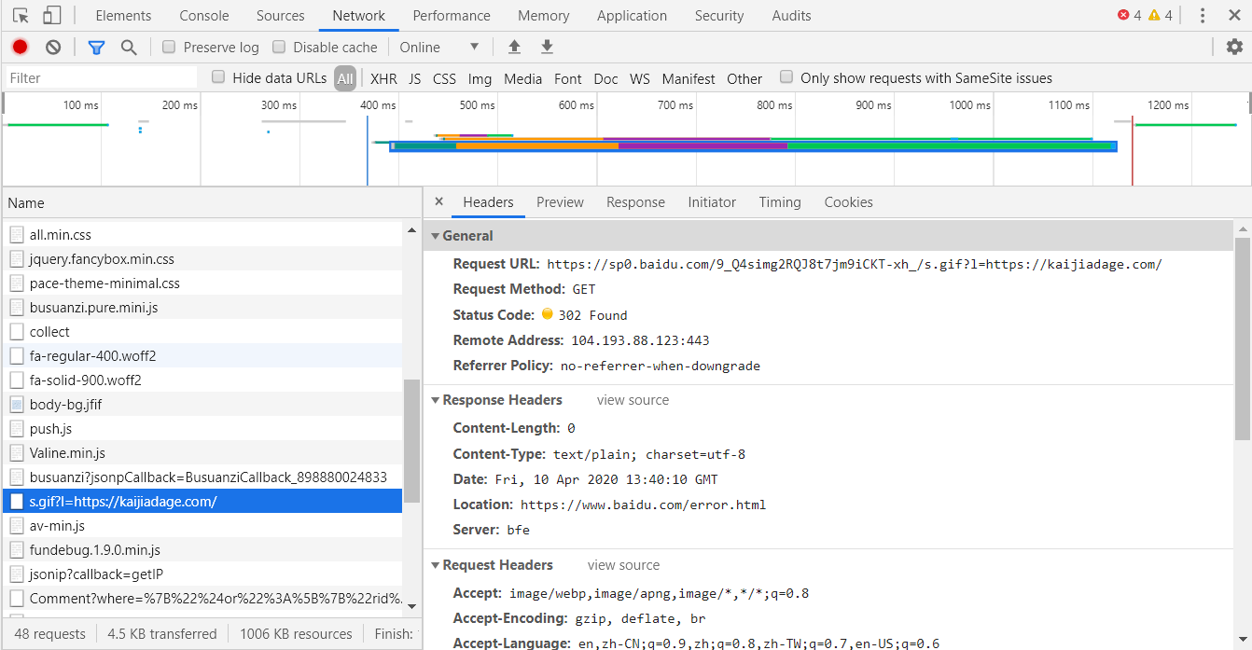Click the Filter text input field
The width and height of the screenshot is (1252, 650).
pos(101,78)
